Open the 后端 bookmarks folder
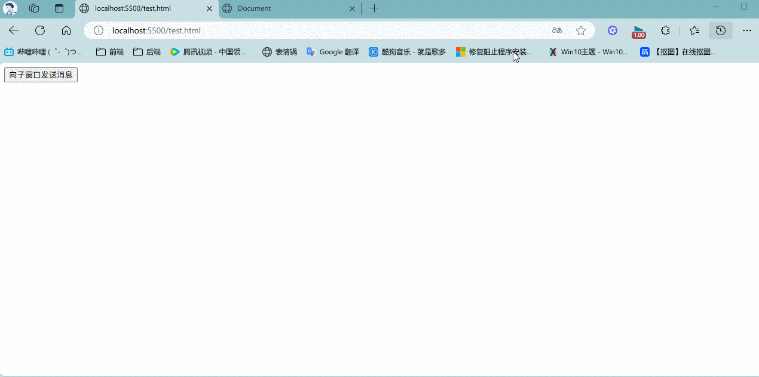Viewport: 759px width, 377px height. (x=147, y=52)
